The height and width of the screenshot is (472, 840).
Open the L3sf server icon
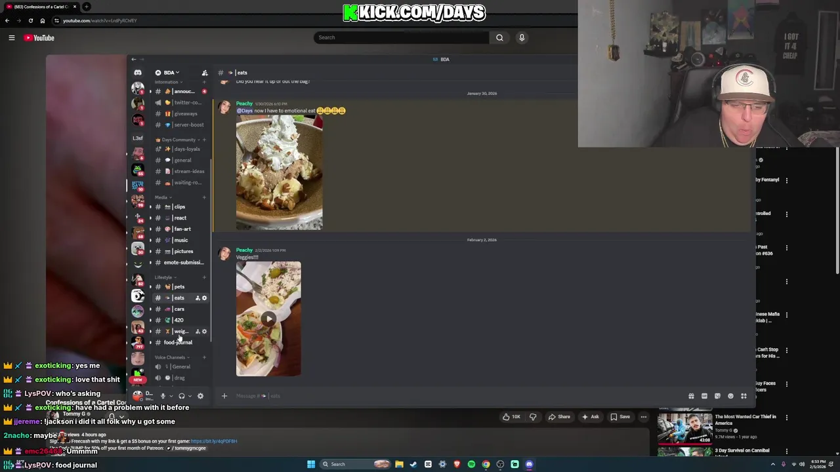[137, 138]
